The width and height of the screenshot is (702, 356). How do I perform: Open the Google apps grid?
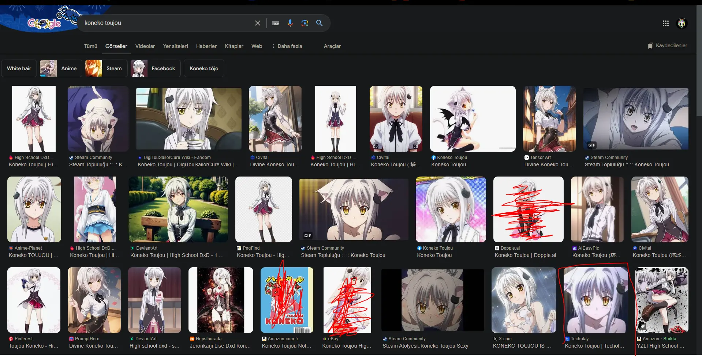click(x=666, y=23)
